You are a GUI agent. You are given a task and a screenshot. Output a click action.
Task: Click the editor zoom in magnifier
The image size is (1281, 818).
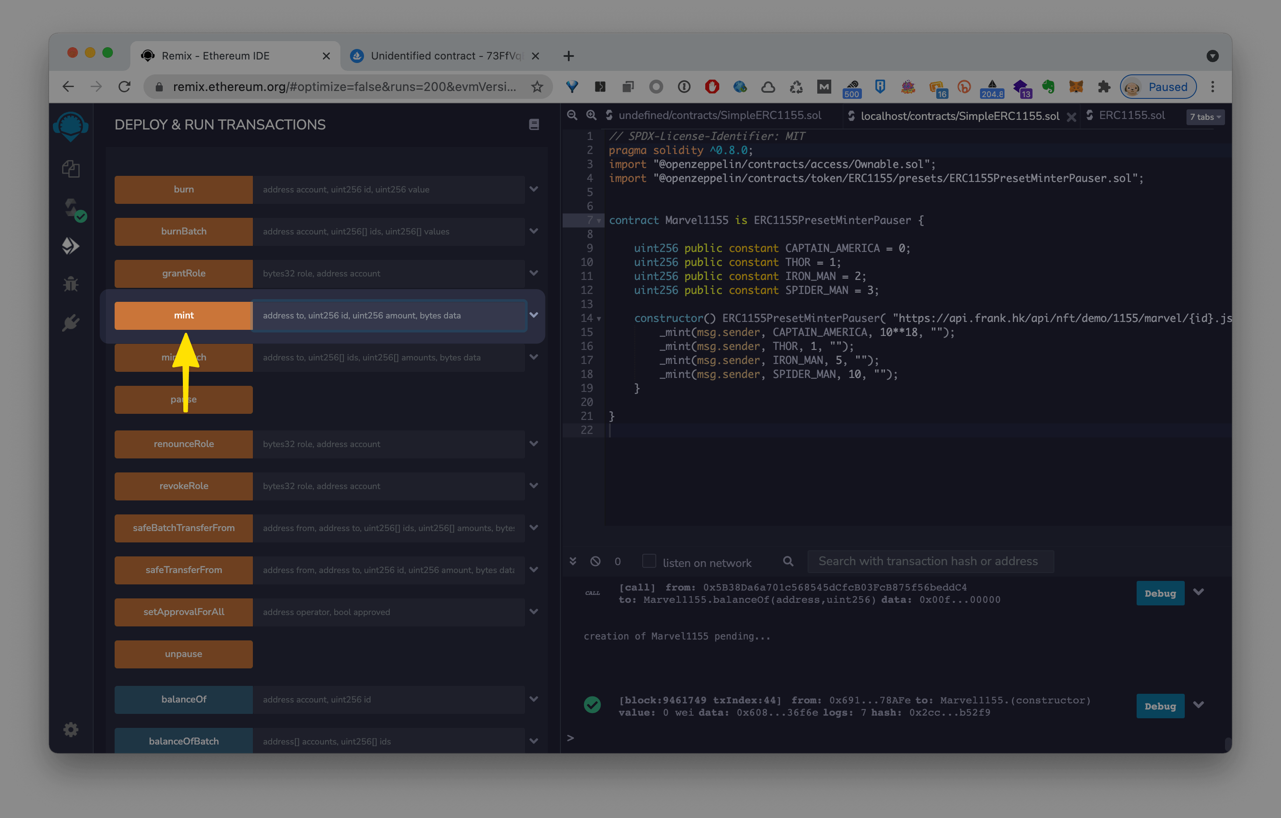click(591, 115)
